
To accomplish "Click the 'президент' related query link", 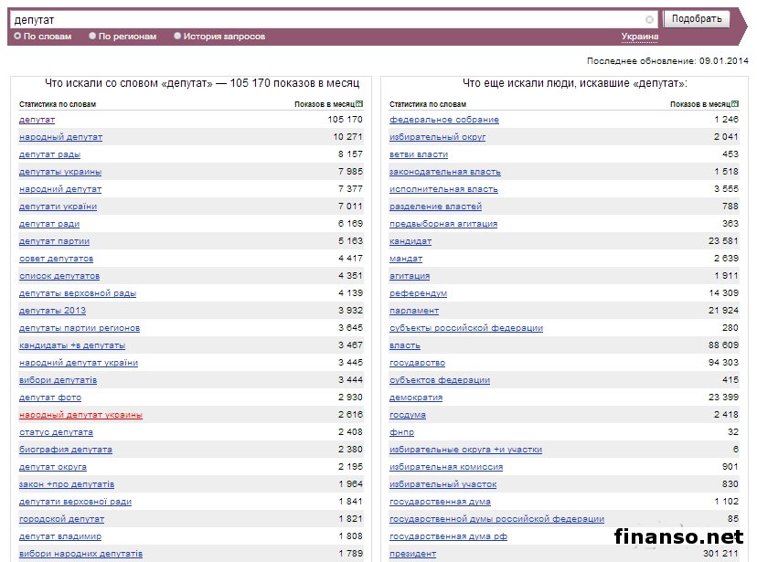I will [412, 554].
